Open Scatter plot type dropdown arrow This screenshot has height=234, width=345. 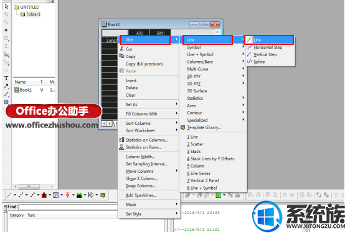(27, 195)
